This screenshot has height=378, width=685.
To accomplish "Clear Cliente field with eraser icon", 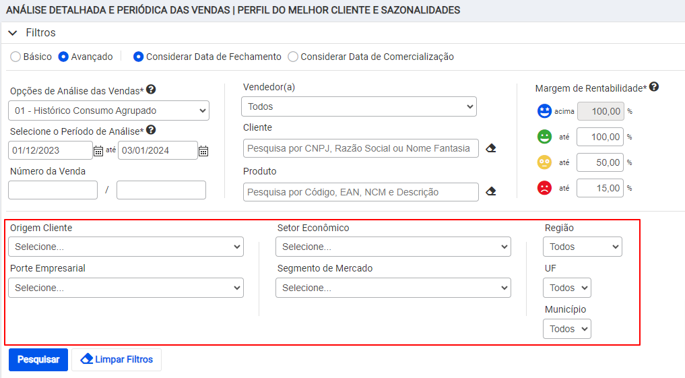I will pos(491,148).
